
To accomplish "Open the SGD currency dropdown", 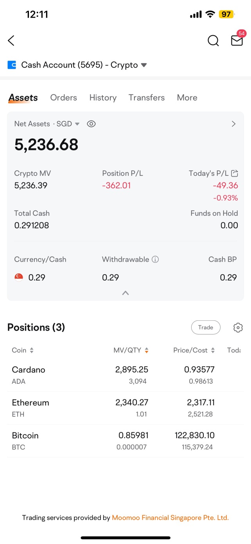I will click(x=68, y=124).
